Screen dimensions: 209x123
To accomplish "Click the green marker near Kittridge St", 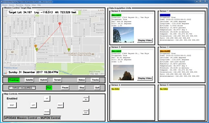I will 37,50.
